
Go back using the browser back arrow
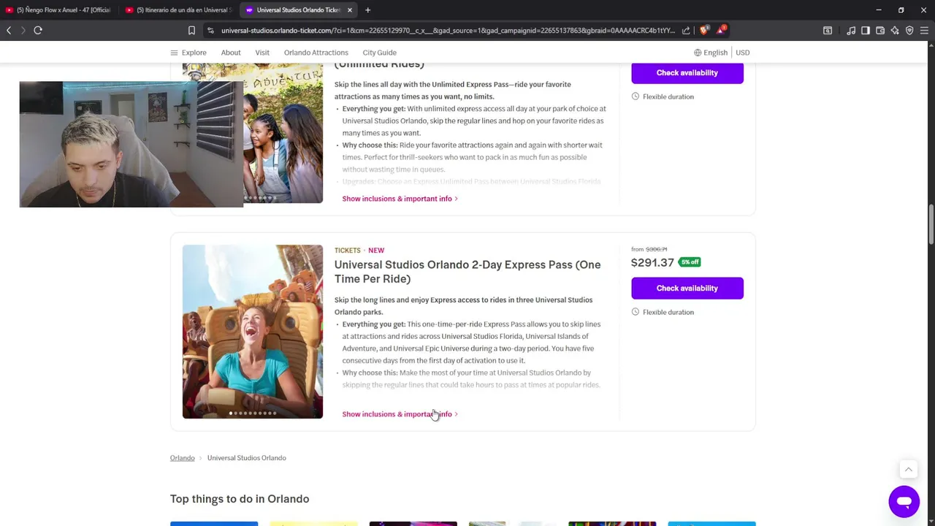point(9,30)
